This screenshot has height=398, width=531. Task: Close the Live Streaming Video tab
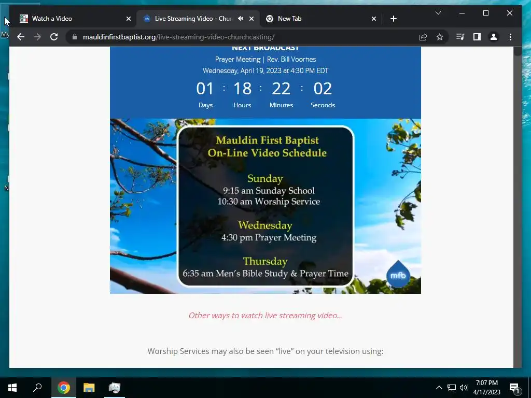point(251,19)
